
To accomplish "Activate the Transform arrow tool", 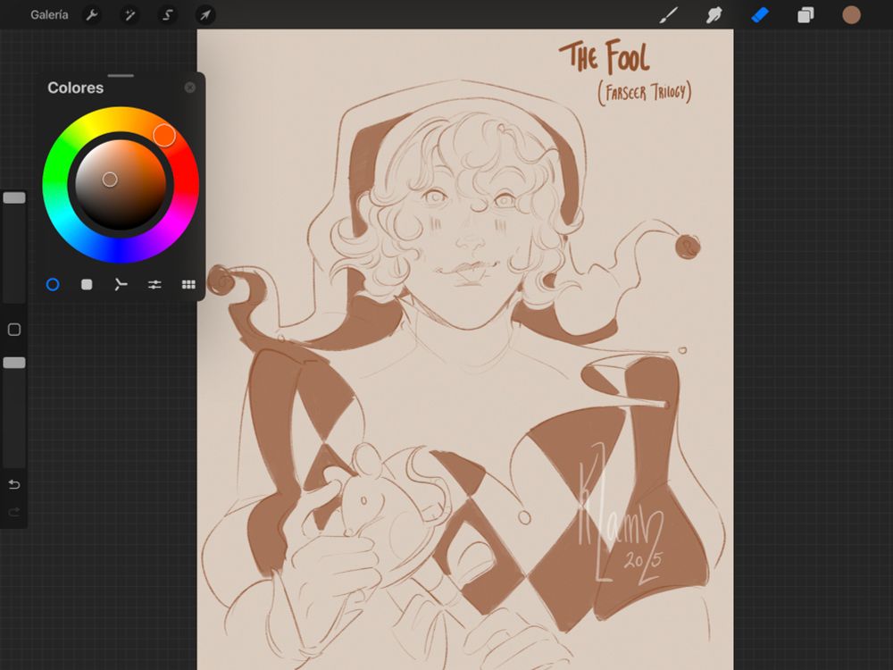I will tap(205, 15).
